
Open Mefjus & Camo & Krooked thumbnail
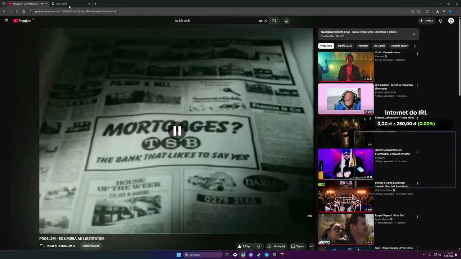346,197
